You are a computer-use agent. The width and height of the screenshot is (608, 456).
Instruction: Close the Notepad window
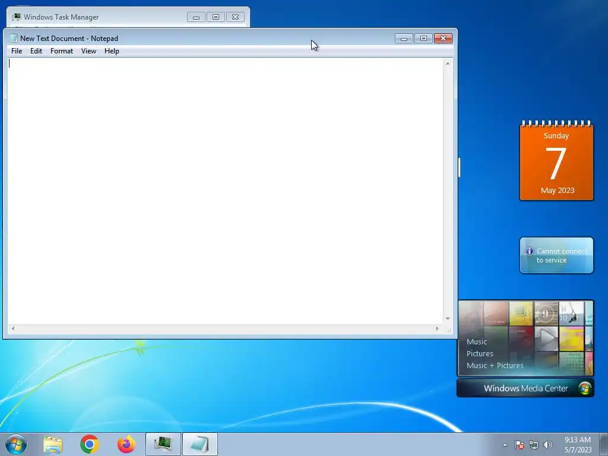[x=443, y=39]
